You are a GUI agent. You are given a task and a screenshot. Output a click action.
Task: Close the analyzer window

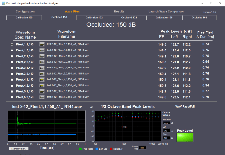click(220, 3)
